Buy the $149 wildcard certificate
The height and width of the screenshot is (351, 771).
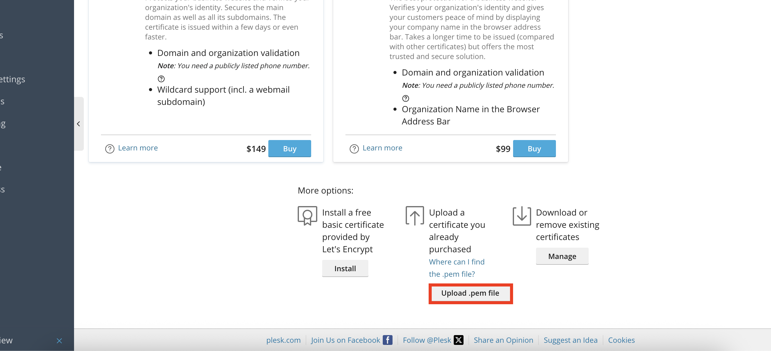[x=289, y=149]
